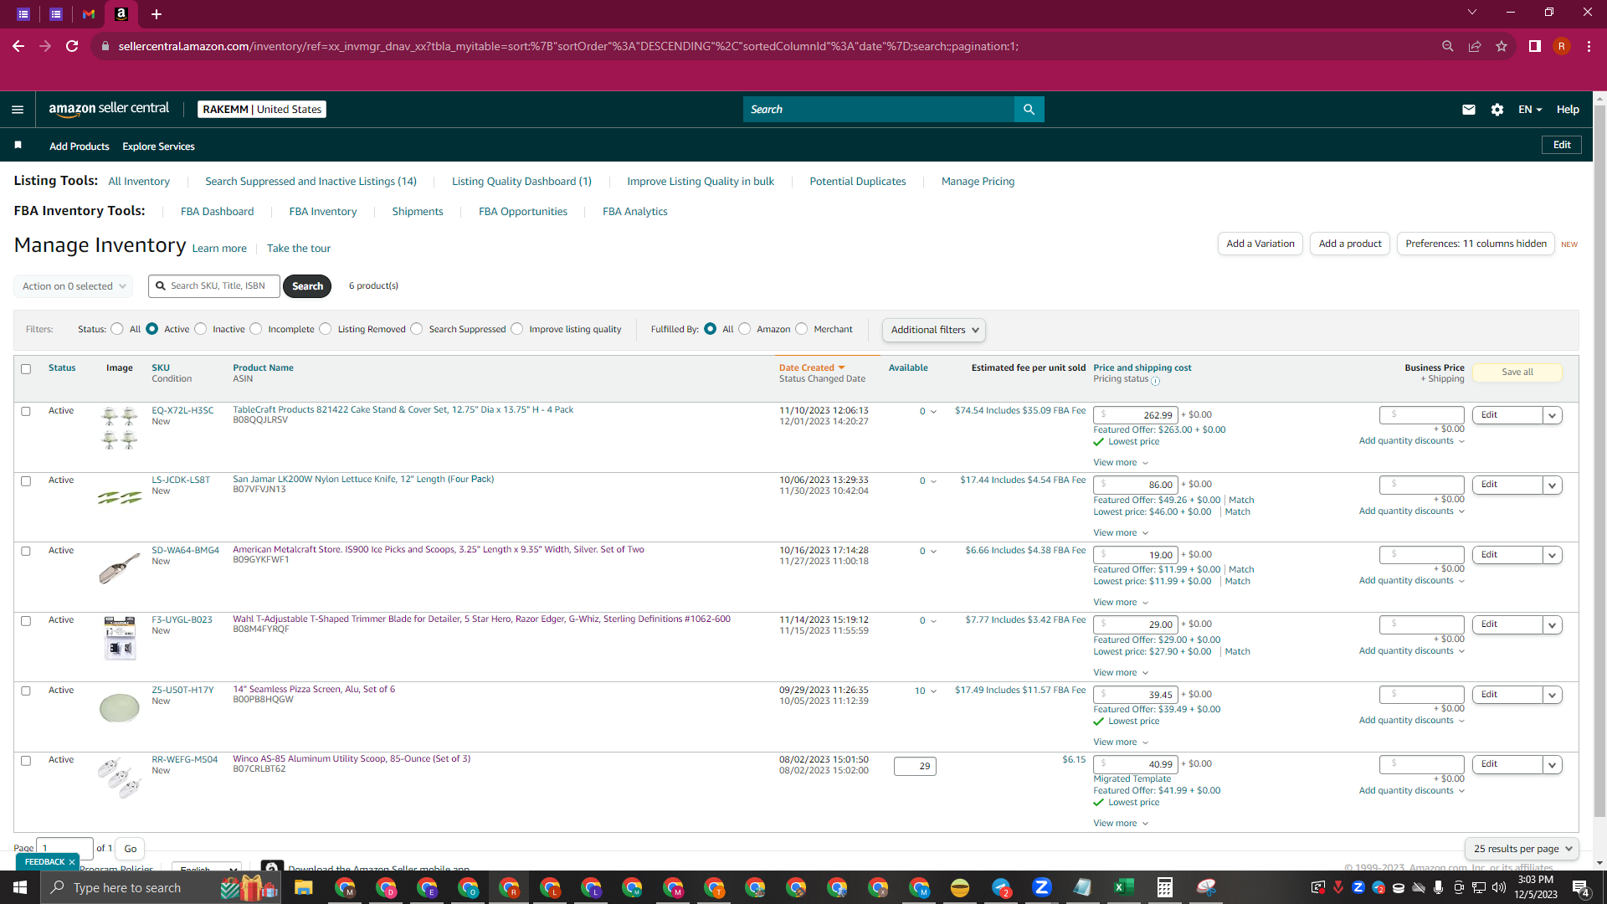
Task: Open the Seller Central hamburger menu
Action: pyautogui.click(x=18, y=110)
